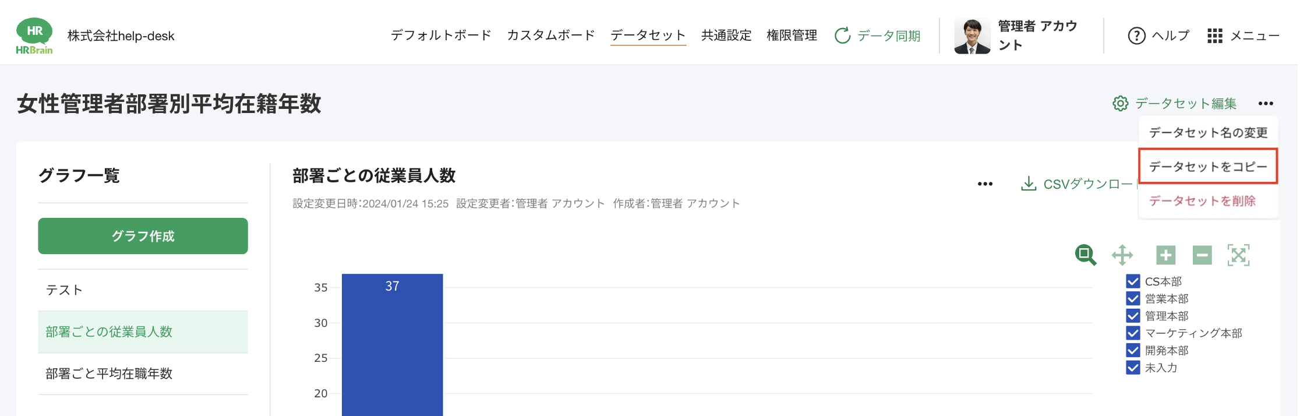Click the マーケティング本部 legend label

(1193, 333)
